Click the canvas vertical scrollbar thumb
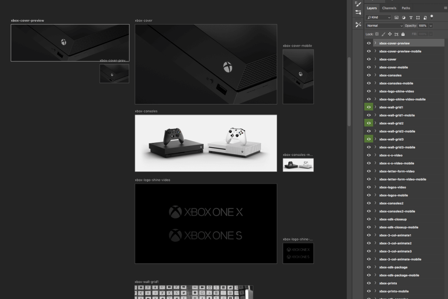This screenshot has width=448, height=299. 349,92
